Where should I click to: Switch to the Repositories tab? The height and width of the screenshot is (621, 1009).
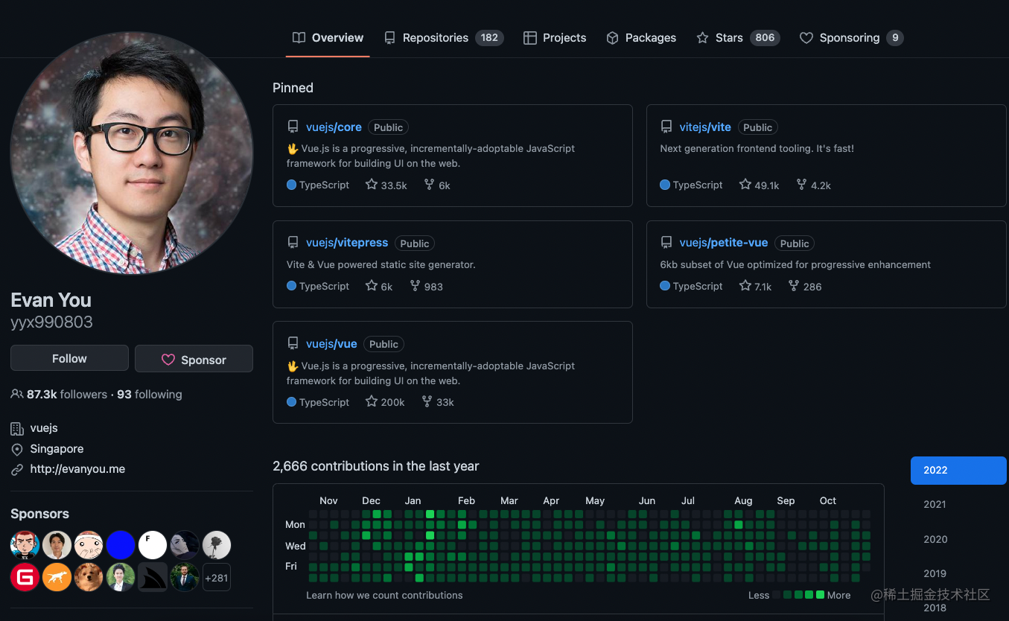(x=444, y=38)
